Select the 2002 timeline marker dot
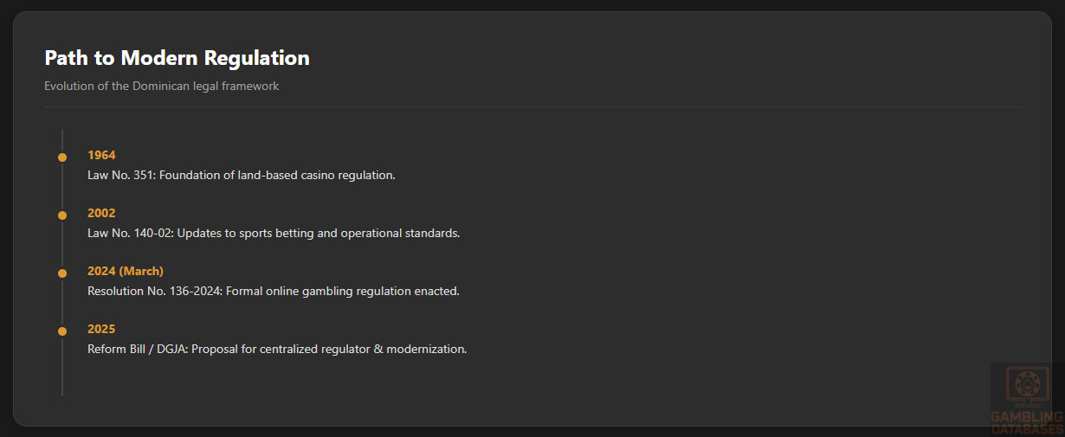 tap(62, 215)
